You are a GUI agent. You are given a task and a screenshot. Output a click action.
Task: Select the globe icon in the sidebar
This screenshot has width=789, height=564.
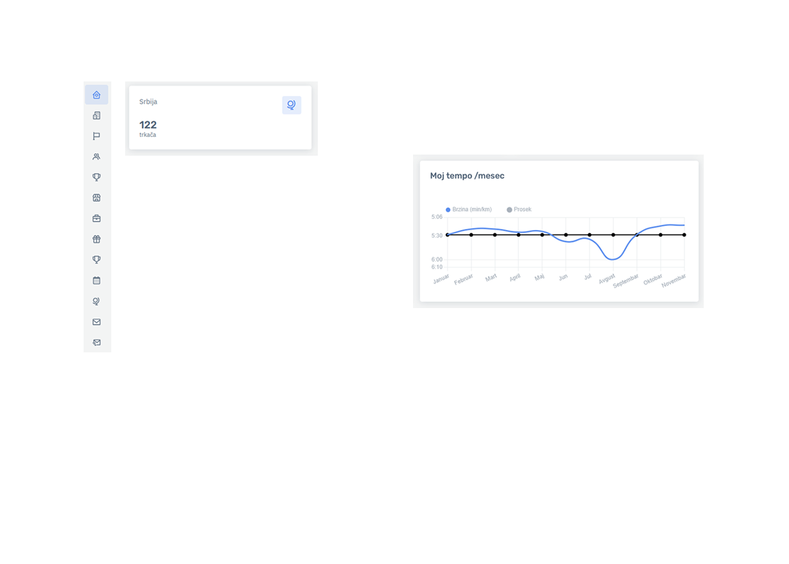[x=96, y=301]
